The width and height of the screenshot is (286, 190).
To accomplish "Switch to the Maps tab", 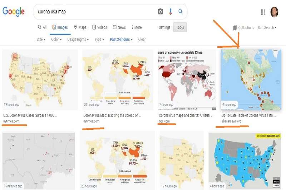I will pyautogui.click(x=80, y=27).
